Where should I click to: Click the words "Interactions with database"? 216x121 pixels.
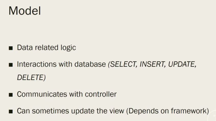61,64
